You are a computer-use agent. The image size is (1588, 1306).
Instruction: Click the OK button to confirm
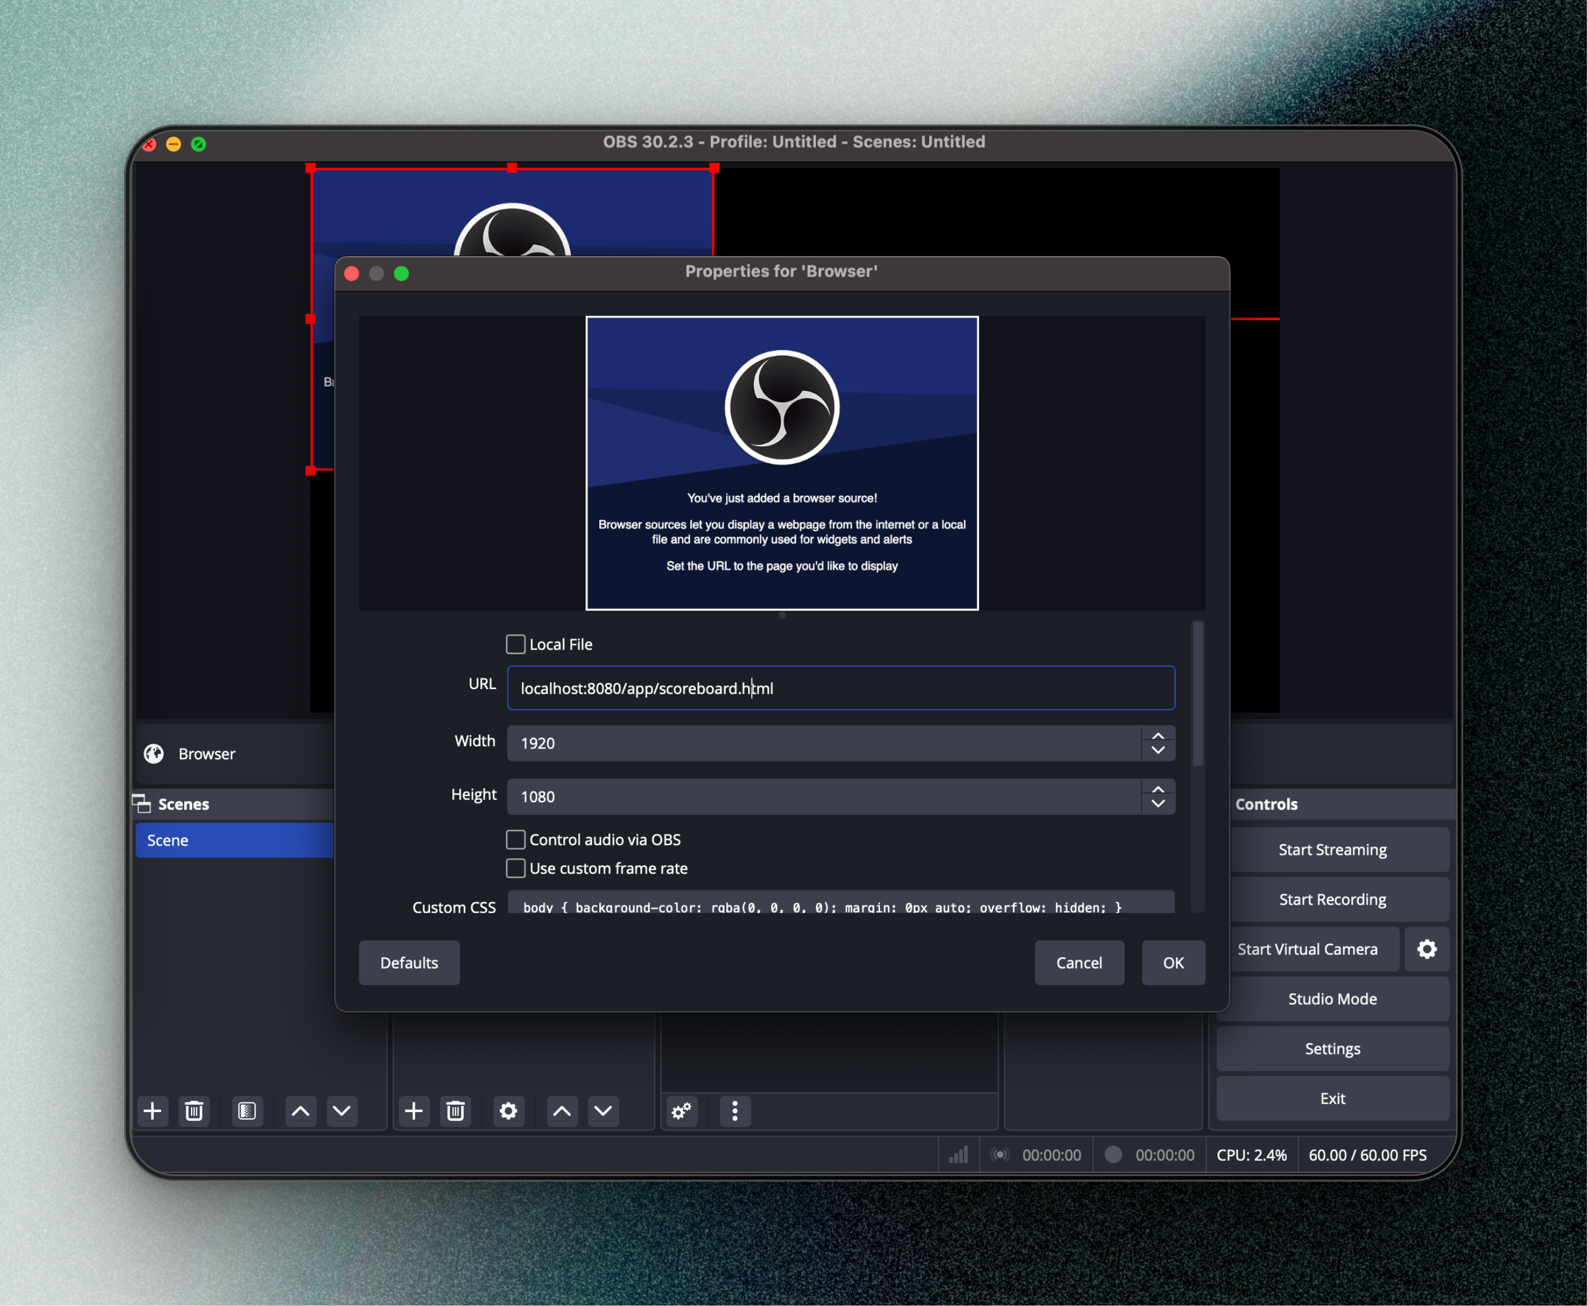(1170, 962)
